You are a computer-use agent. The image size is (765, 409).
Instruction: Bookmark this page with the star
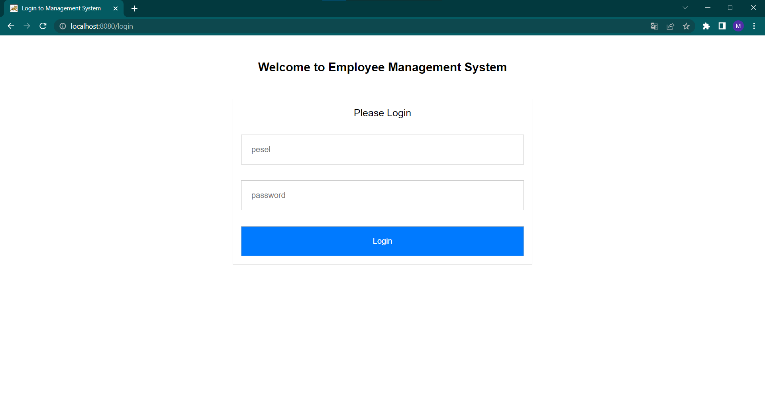(x=687, y=26)
